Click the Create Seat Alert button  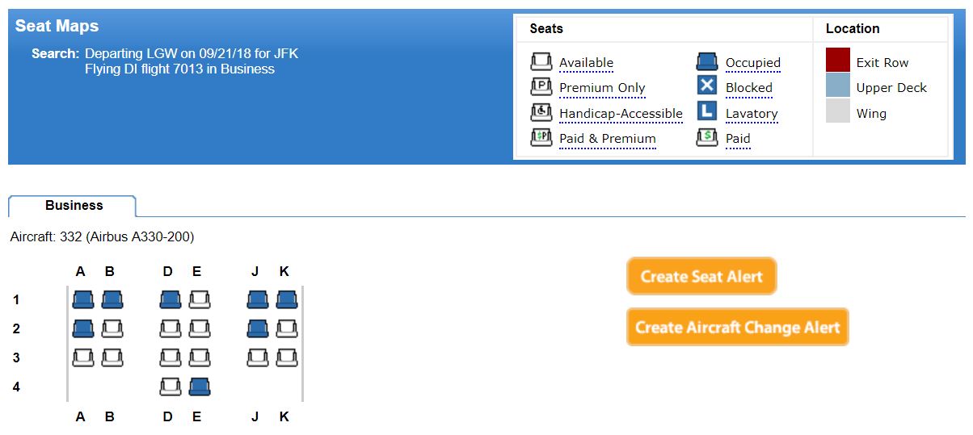point(701,277)
